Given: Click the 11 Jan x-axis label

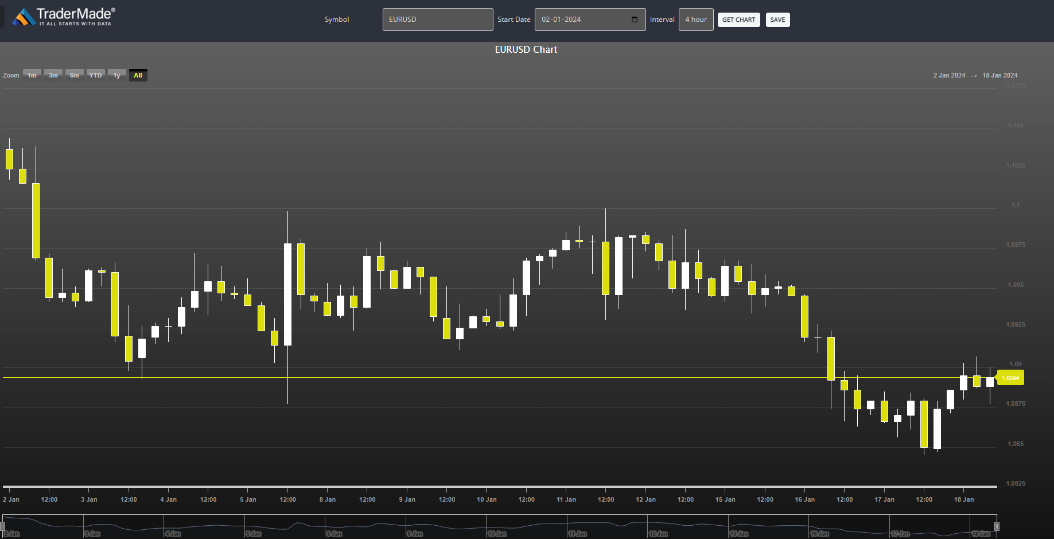Looking at the screenshot, I should pos(566,499).
